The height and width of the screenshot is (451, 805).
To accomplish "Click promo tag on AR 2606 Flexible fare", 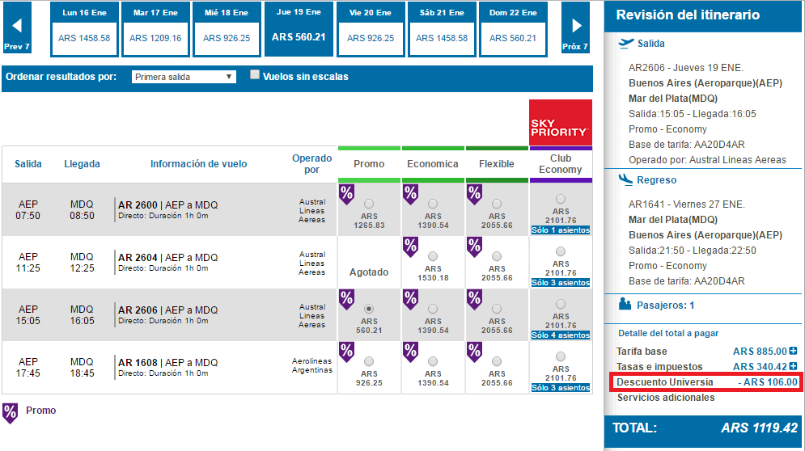I will pos(474,300).
